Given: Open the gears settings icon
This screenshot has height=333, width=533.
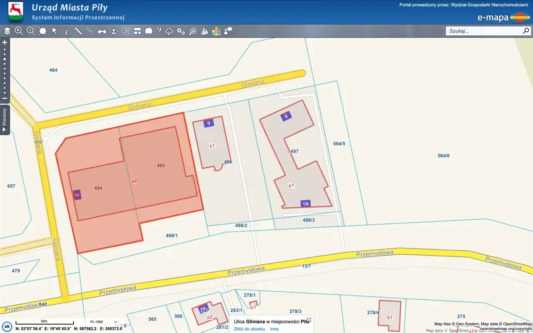Looking at the screenshot, I should pos(181,31).
